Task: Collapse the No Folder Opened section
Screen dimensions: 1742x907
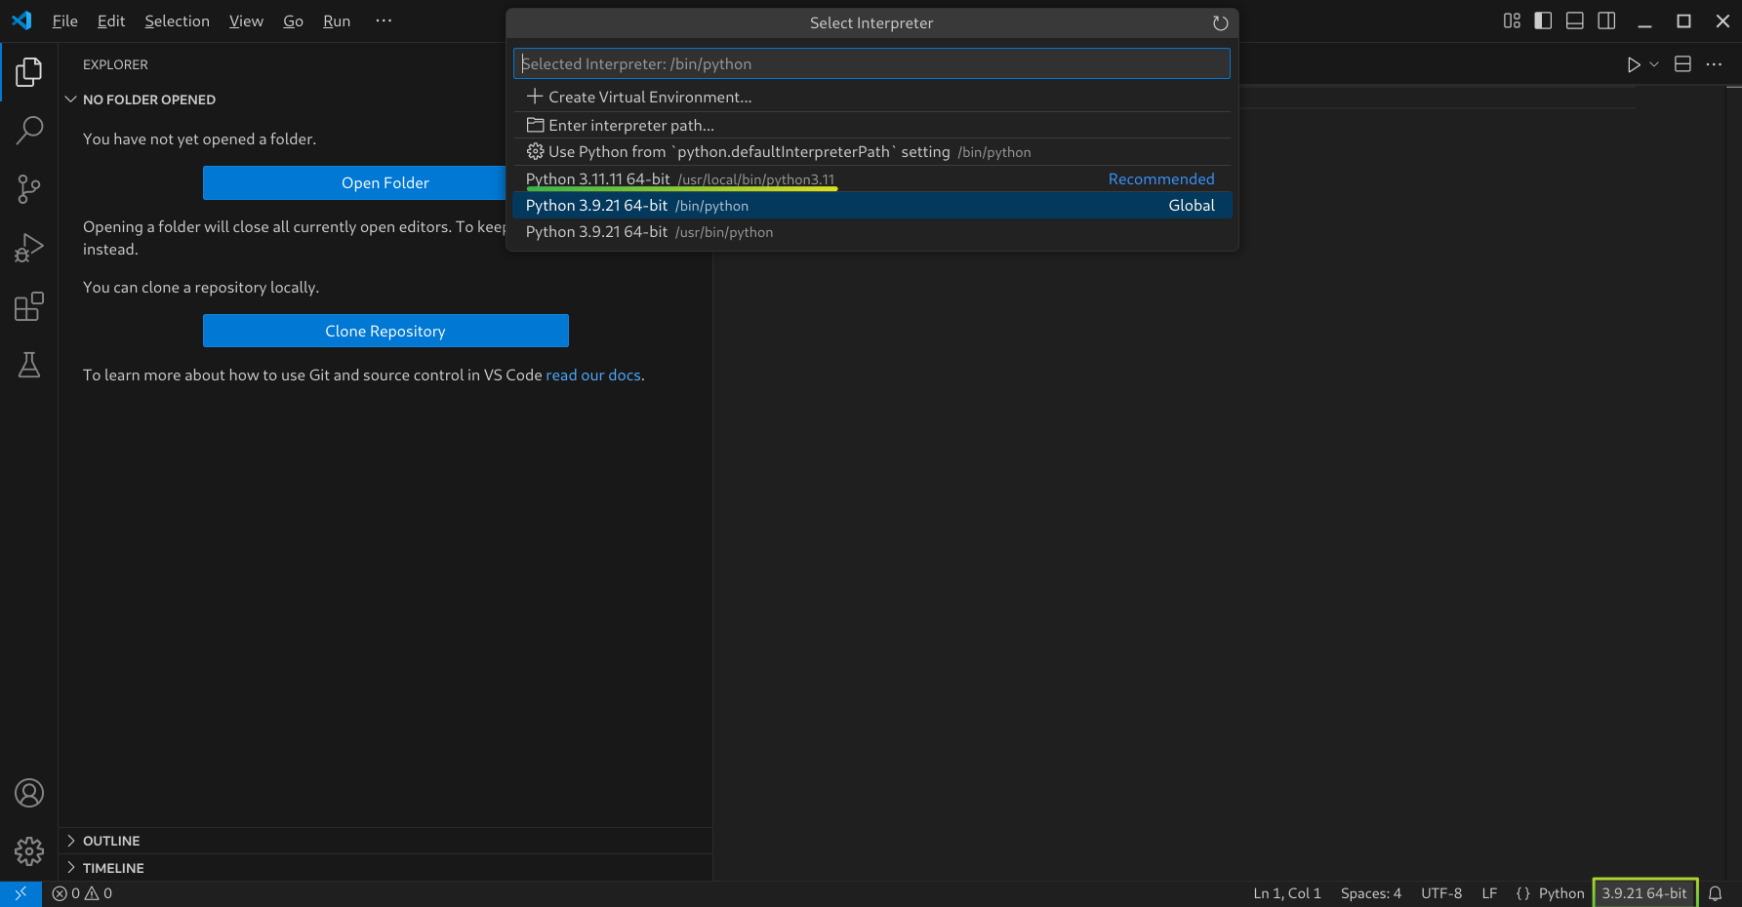Action: point(385,99)
